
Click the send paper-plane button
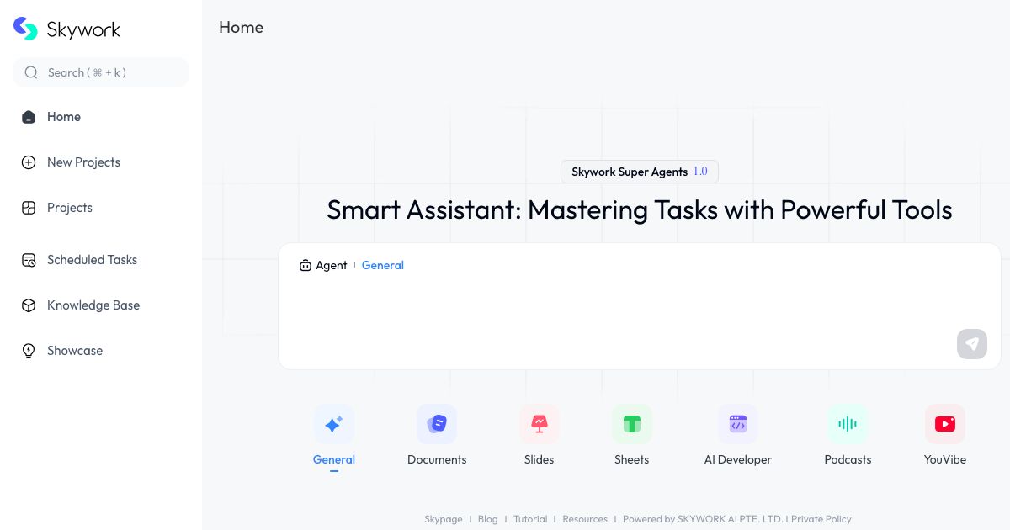click(x=971, y=344)
